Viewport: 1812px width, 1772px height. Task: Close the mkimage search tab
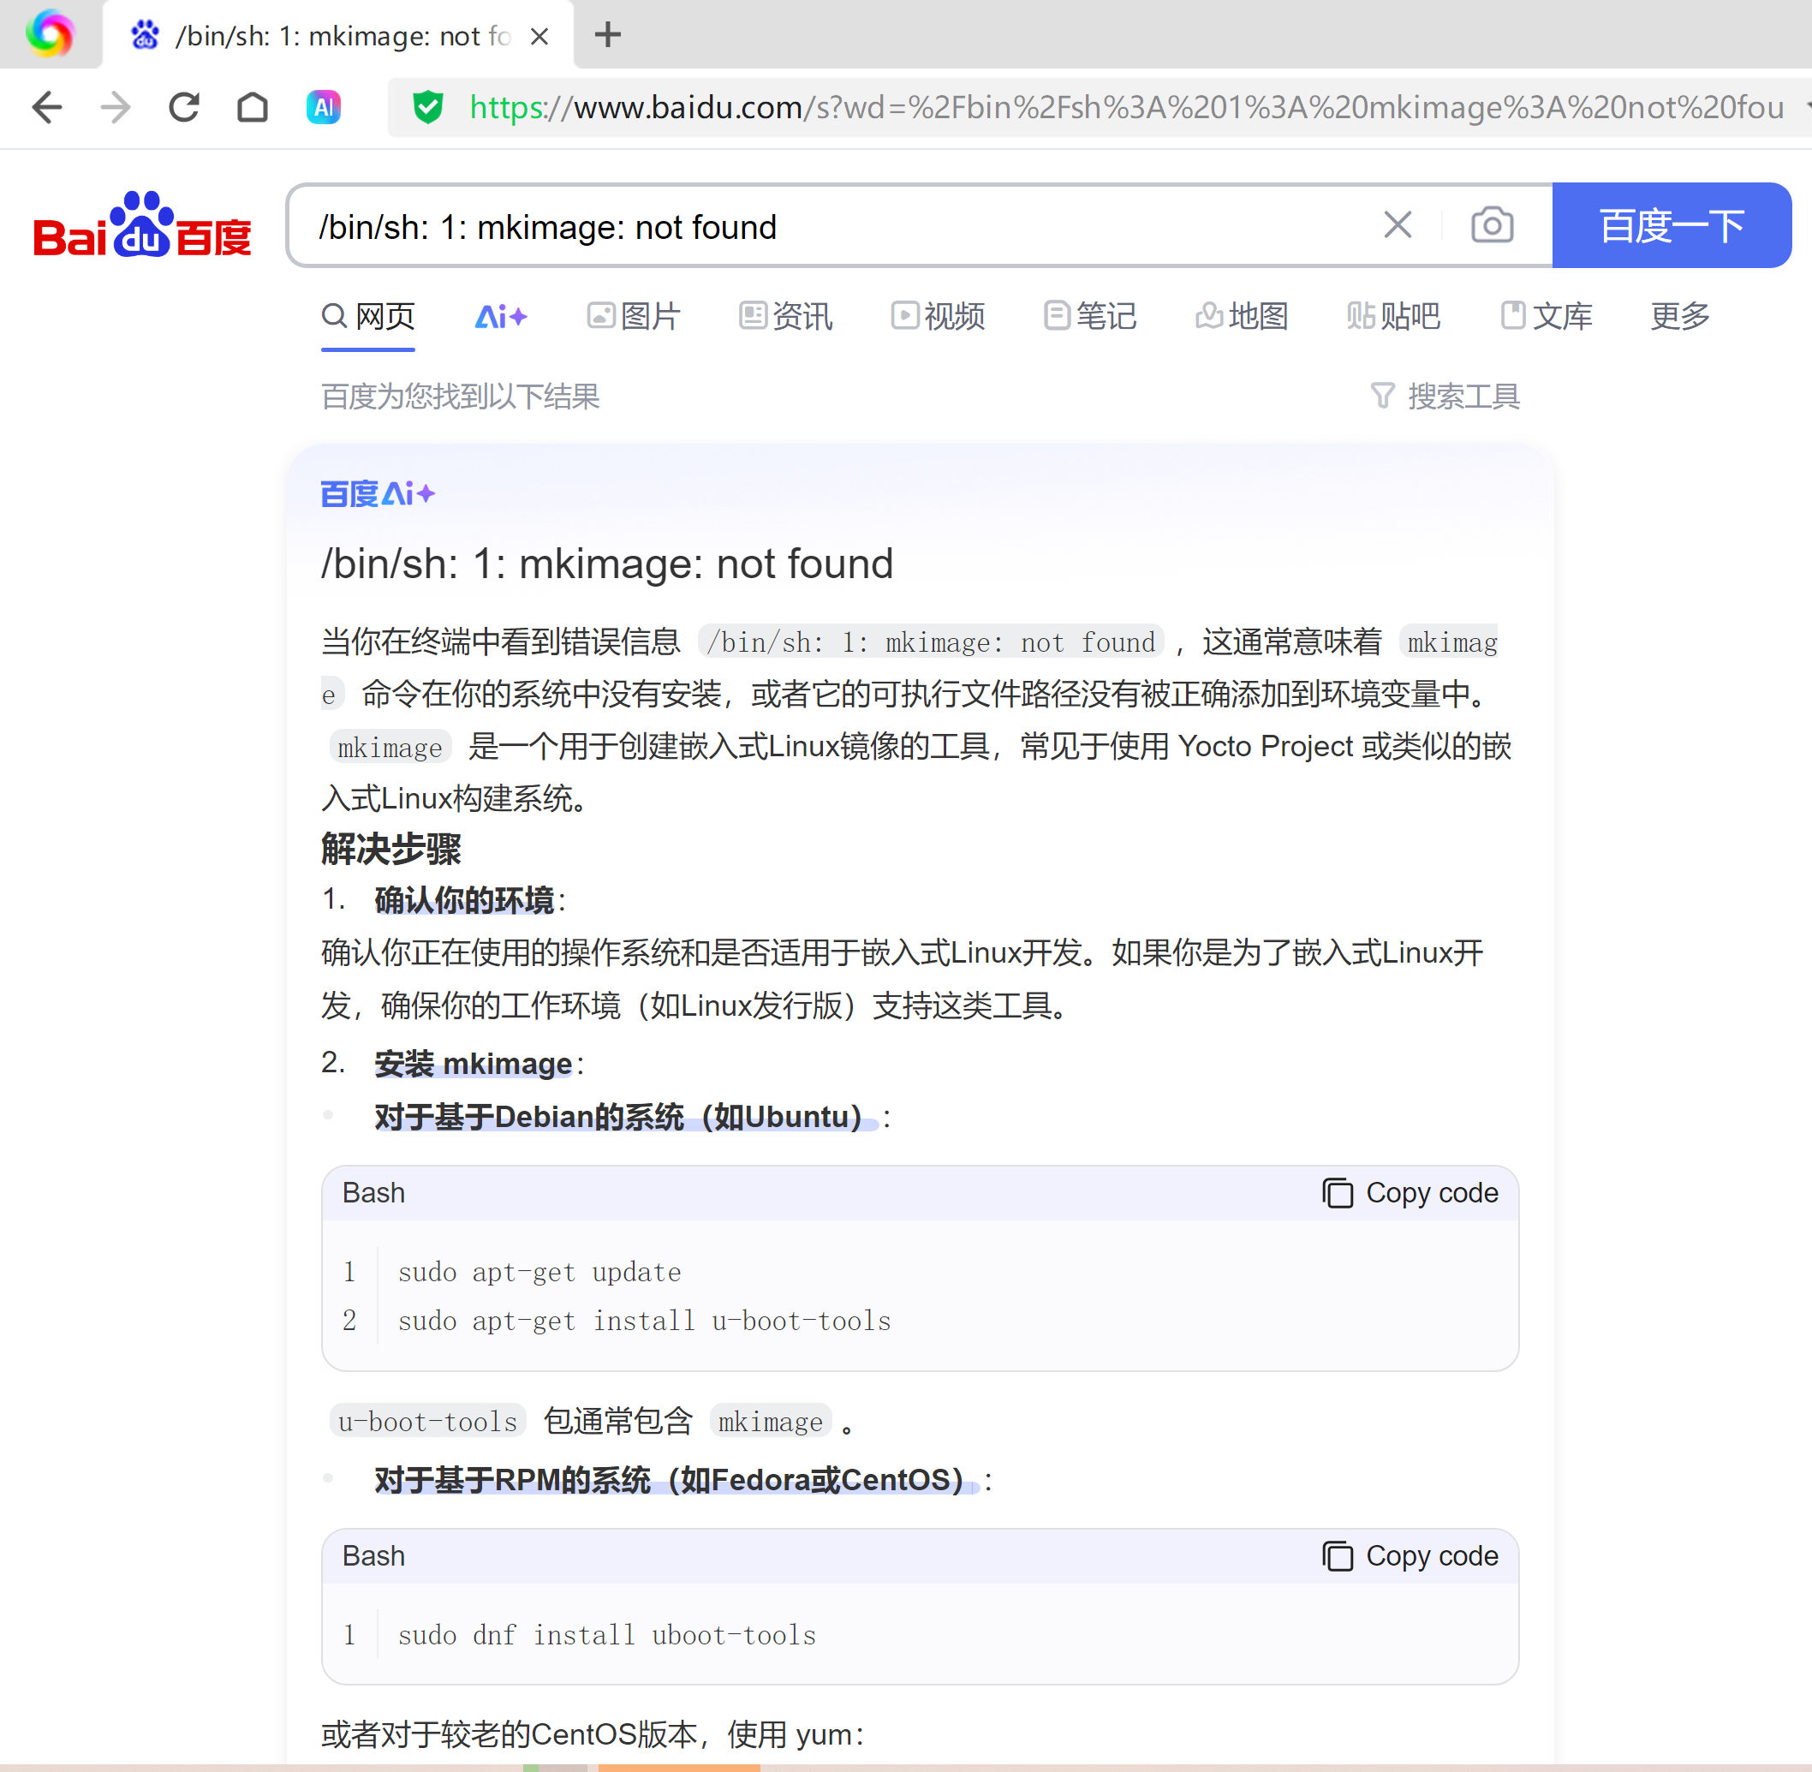539,36
